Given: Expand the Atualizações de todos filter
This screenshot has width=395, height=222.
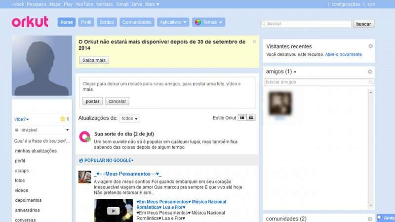Looking at the screenshot, I should point(129,118).
